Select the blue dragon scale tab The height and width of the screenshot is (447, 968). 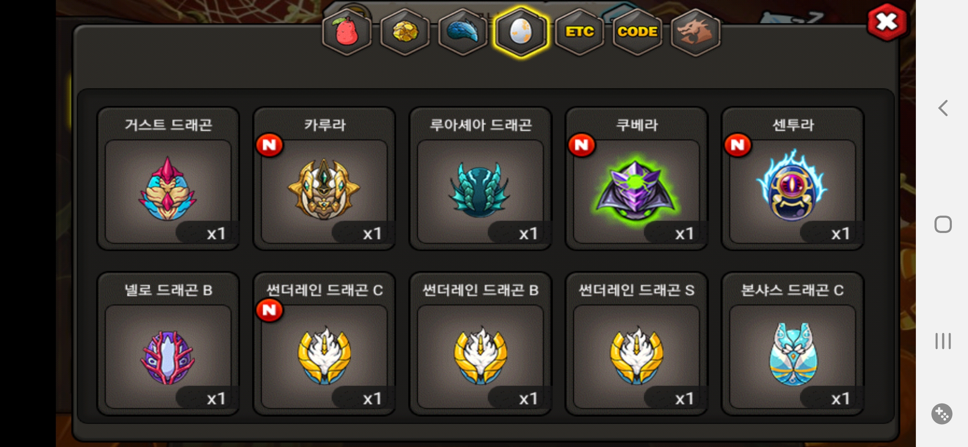coord(463,32)
